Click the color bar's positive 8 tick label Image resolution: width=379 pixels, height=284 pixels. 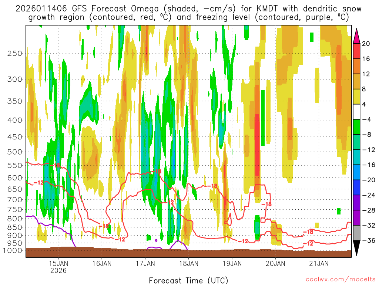pyautogui.click(x=364, y=89)
